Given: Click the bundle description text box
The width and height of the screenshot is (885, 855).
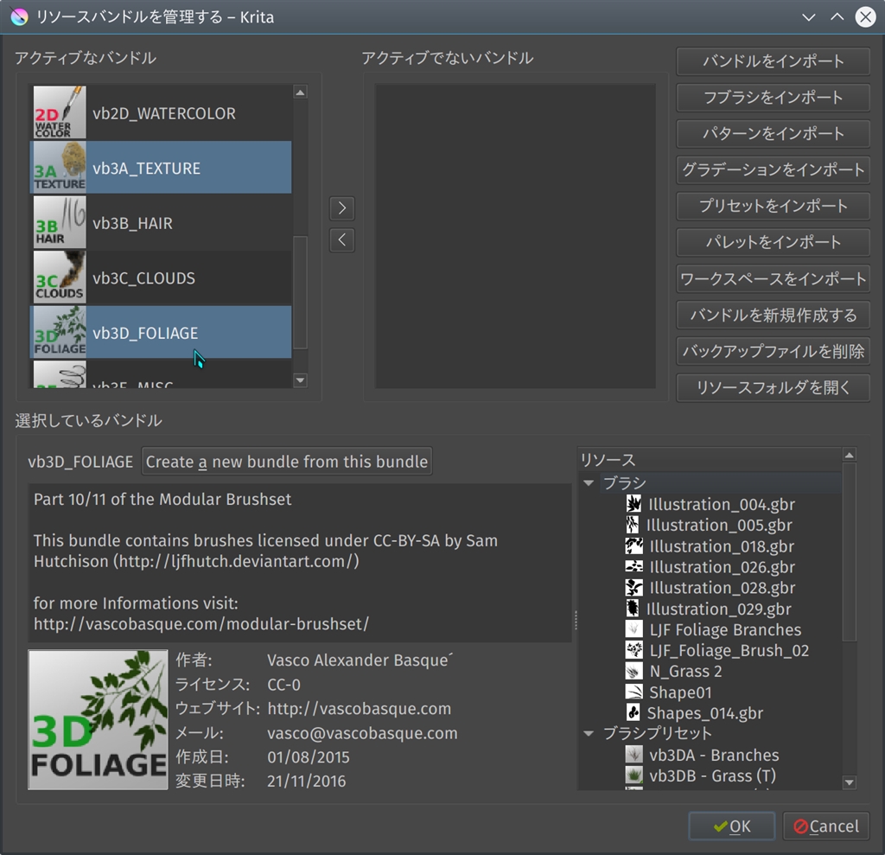Looking at the screenshot, I should pyautogui.click(x=300, y=563).
